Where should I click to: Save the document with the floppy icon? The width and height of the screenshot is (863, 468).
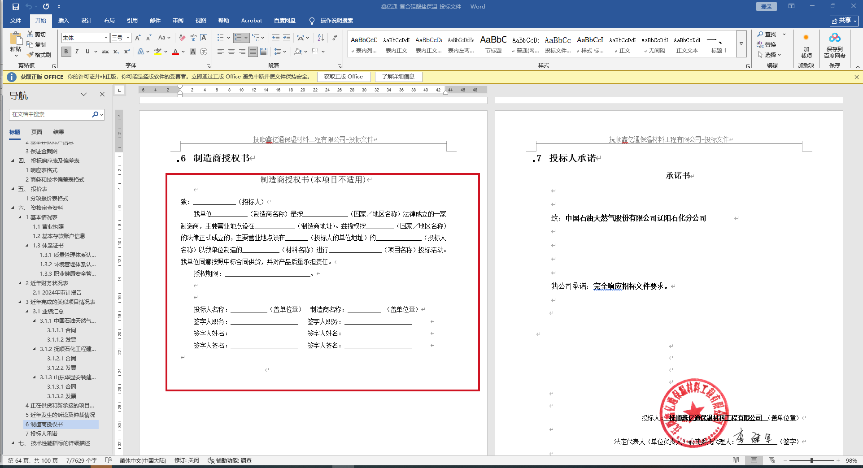click(x=16, y=7)
